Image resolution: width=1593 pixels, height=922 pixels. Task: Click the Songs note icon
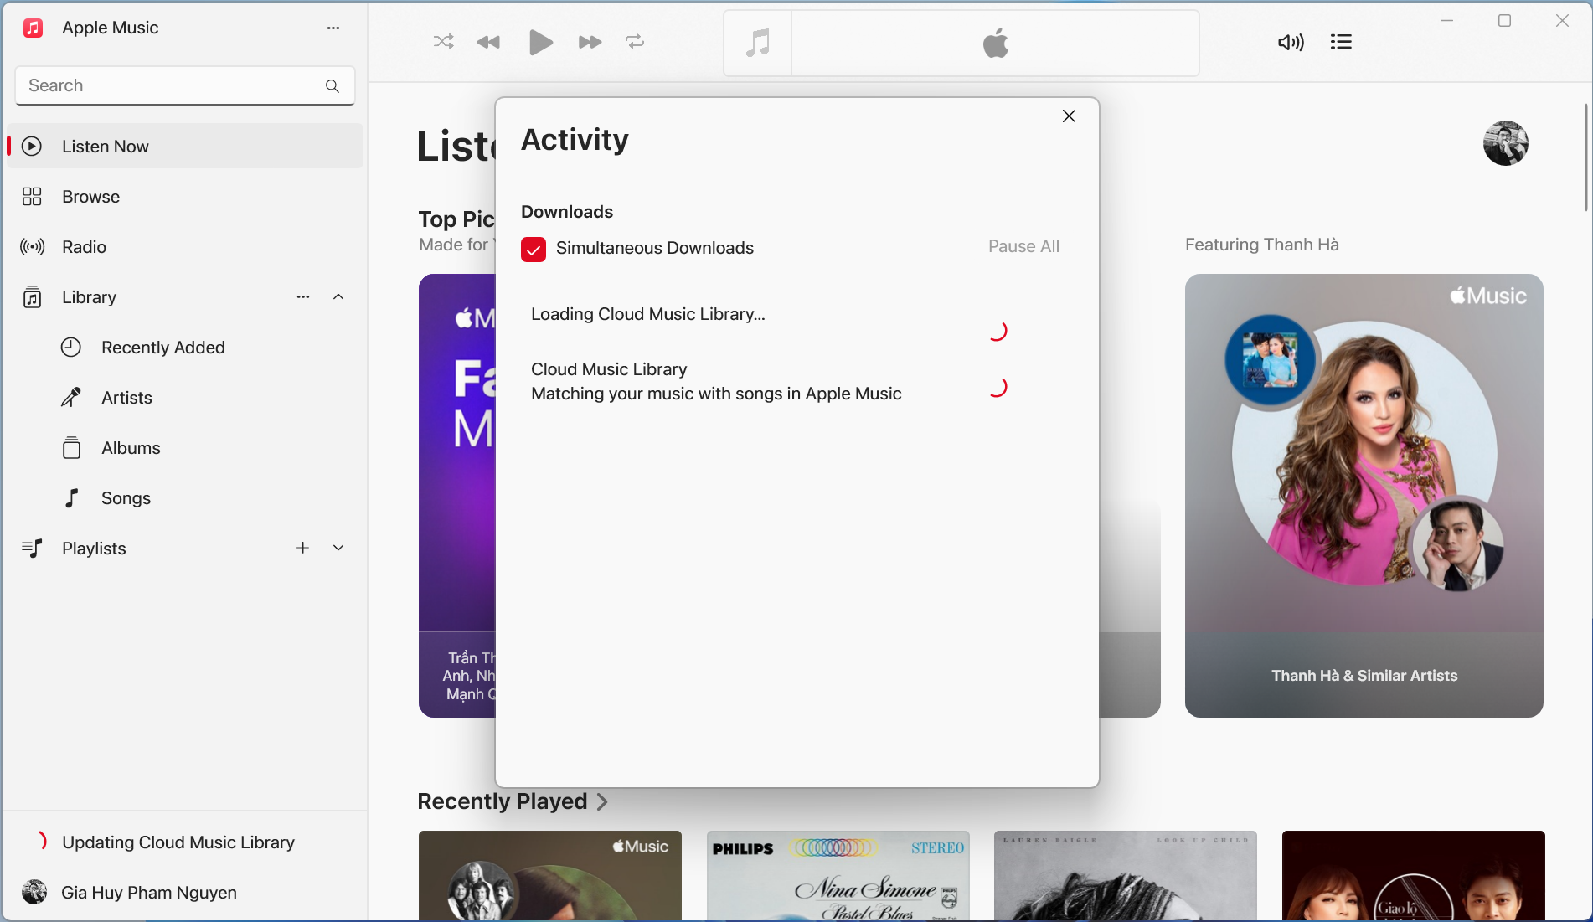click(72, 498)
